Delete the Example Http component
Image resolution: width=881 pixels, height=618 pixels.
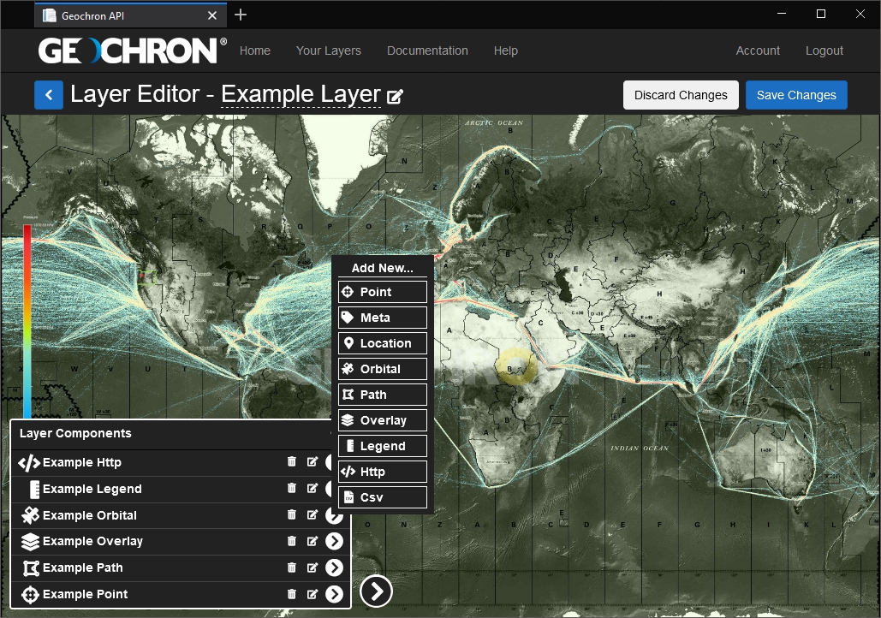tap(292, 462)
